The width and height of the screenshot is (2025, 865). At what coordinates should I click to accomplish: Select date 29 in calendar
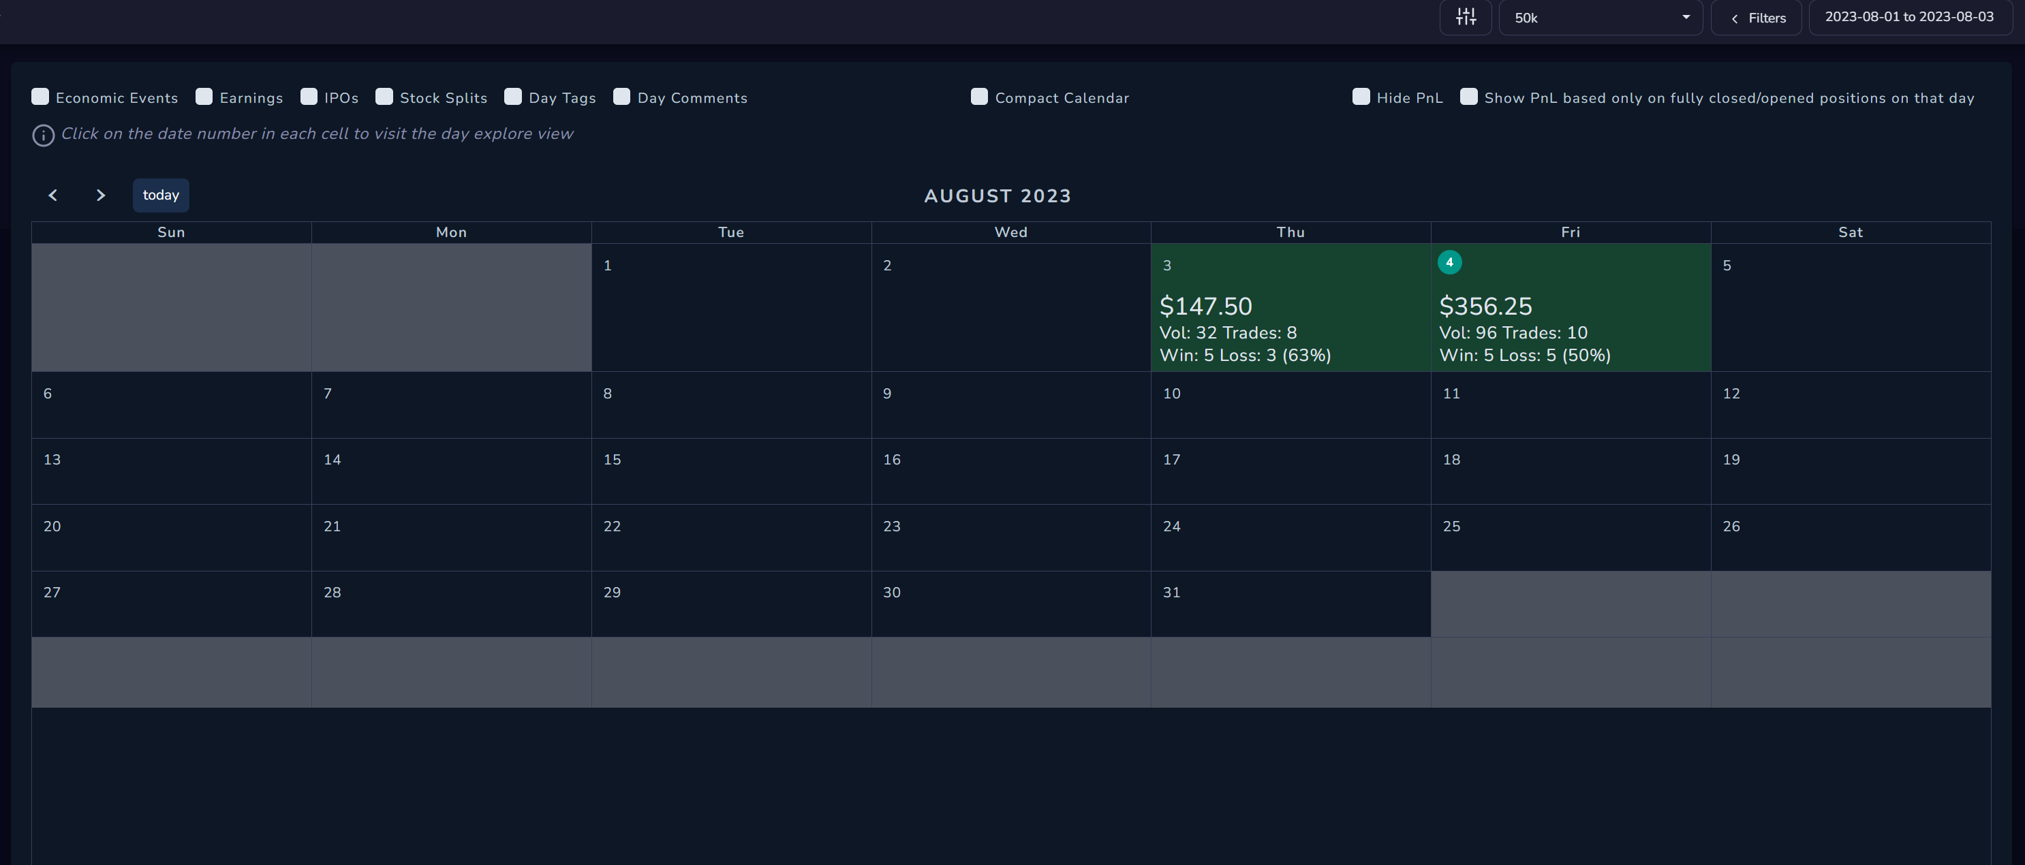pyautogui.click(x=612, y=593)
